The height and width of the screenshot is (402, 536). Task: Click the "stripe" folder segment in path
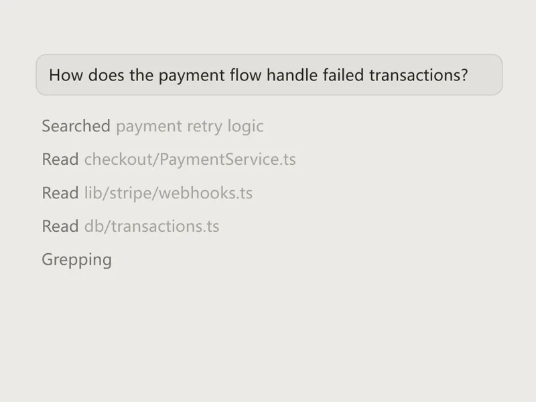tap(130, 194)
